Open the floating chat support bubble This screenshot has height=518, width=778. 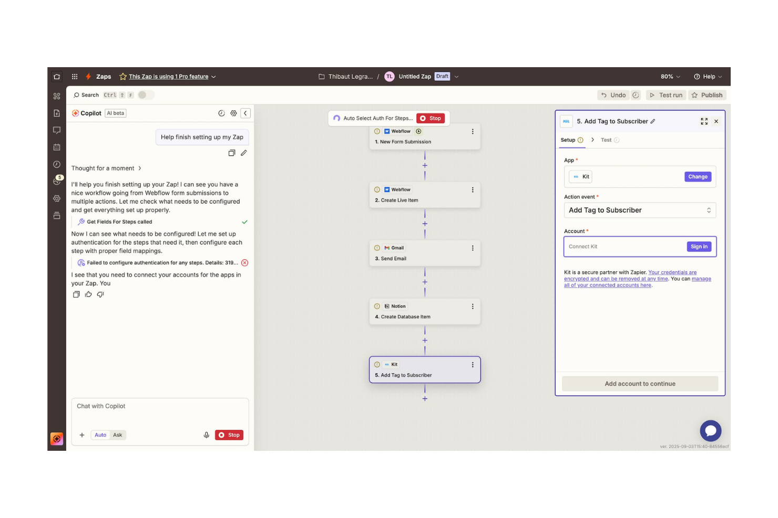(711, 431)
